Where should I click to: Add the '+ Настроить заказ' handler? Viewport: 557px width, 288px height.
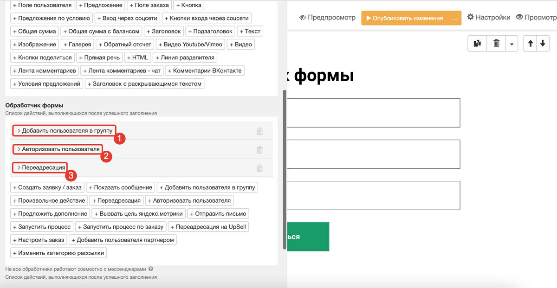39,240
